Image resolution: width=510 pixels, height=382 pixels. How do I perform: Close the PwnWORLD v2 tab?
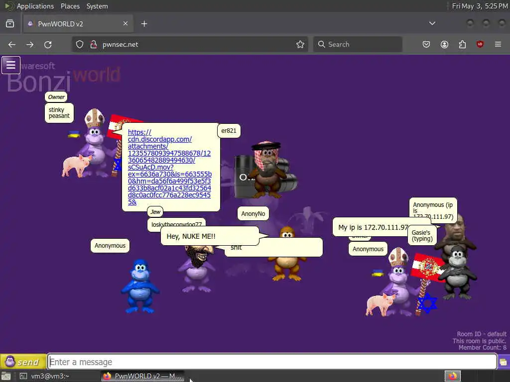(x=125, y=23)
